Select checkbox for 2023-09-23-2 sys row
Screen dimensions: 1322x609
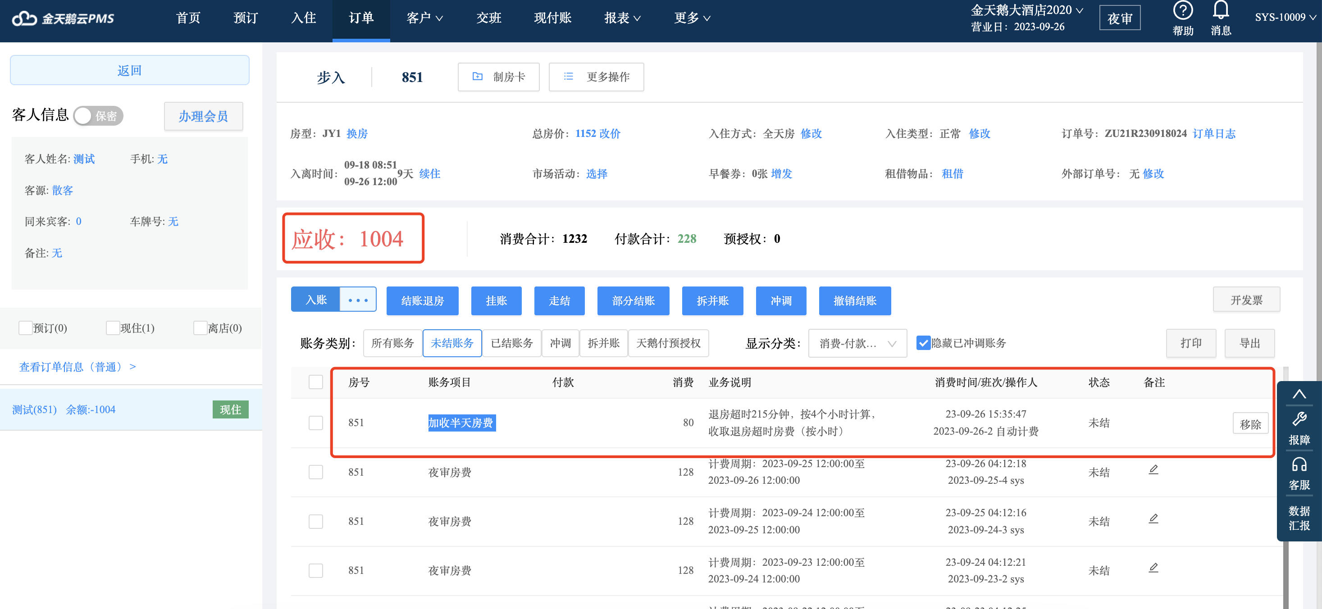315,571
